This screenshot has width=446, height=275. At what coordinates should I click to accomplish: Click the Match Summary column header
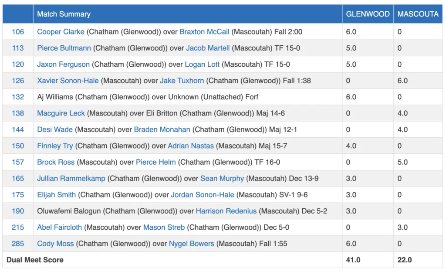(64, 14)
